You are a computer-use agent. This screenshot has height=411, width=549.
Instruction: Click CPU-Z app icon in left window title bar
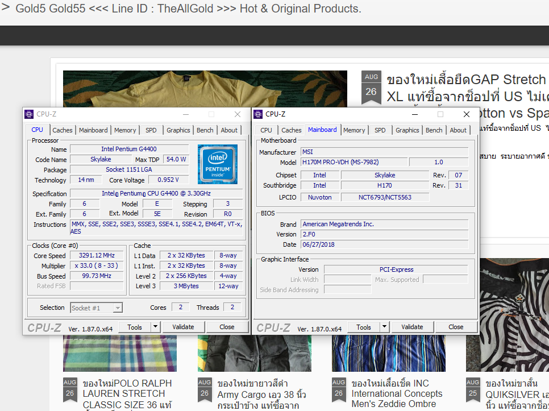pos(29,114)
